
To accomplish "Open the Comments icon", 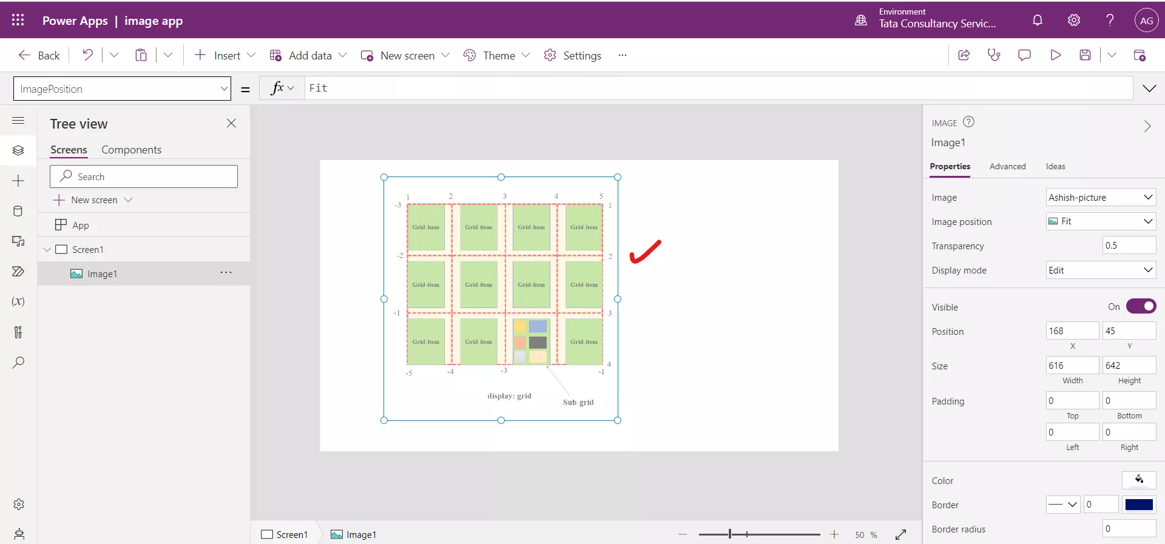I will click(x=1024, y=55).
